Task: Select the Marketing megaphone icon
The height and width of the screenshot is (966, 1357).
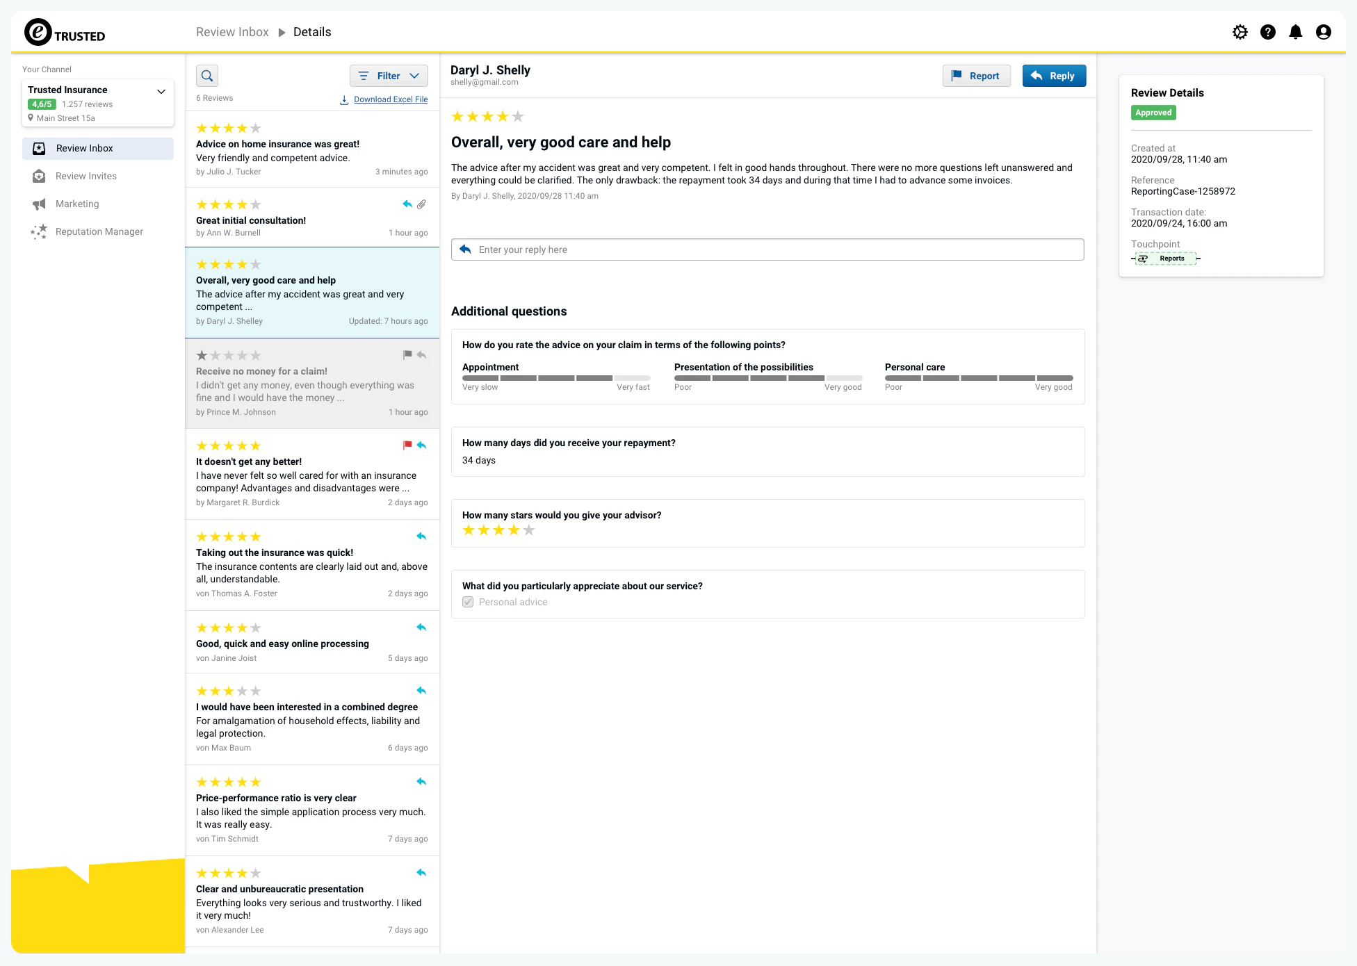Action: (40, 204)
